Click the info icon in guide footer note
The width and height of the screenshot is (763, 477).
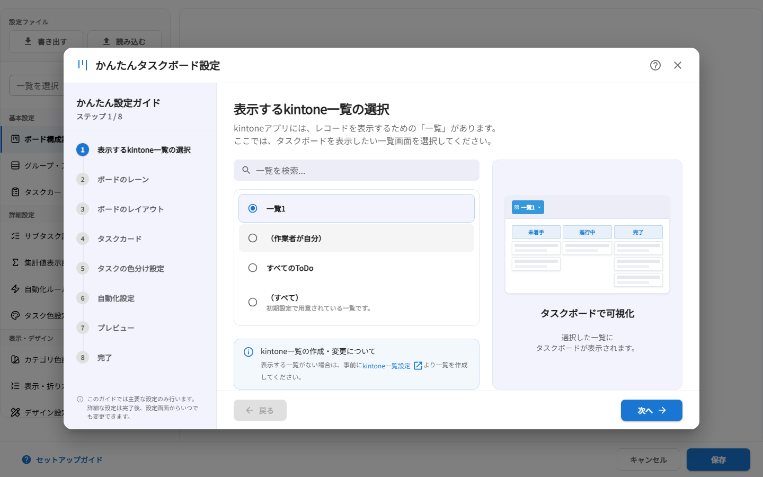tap(80, 399)
